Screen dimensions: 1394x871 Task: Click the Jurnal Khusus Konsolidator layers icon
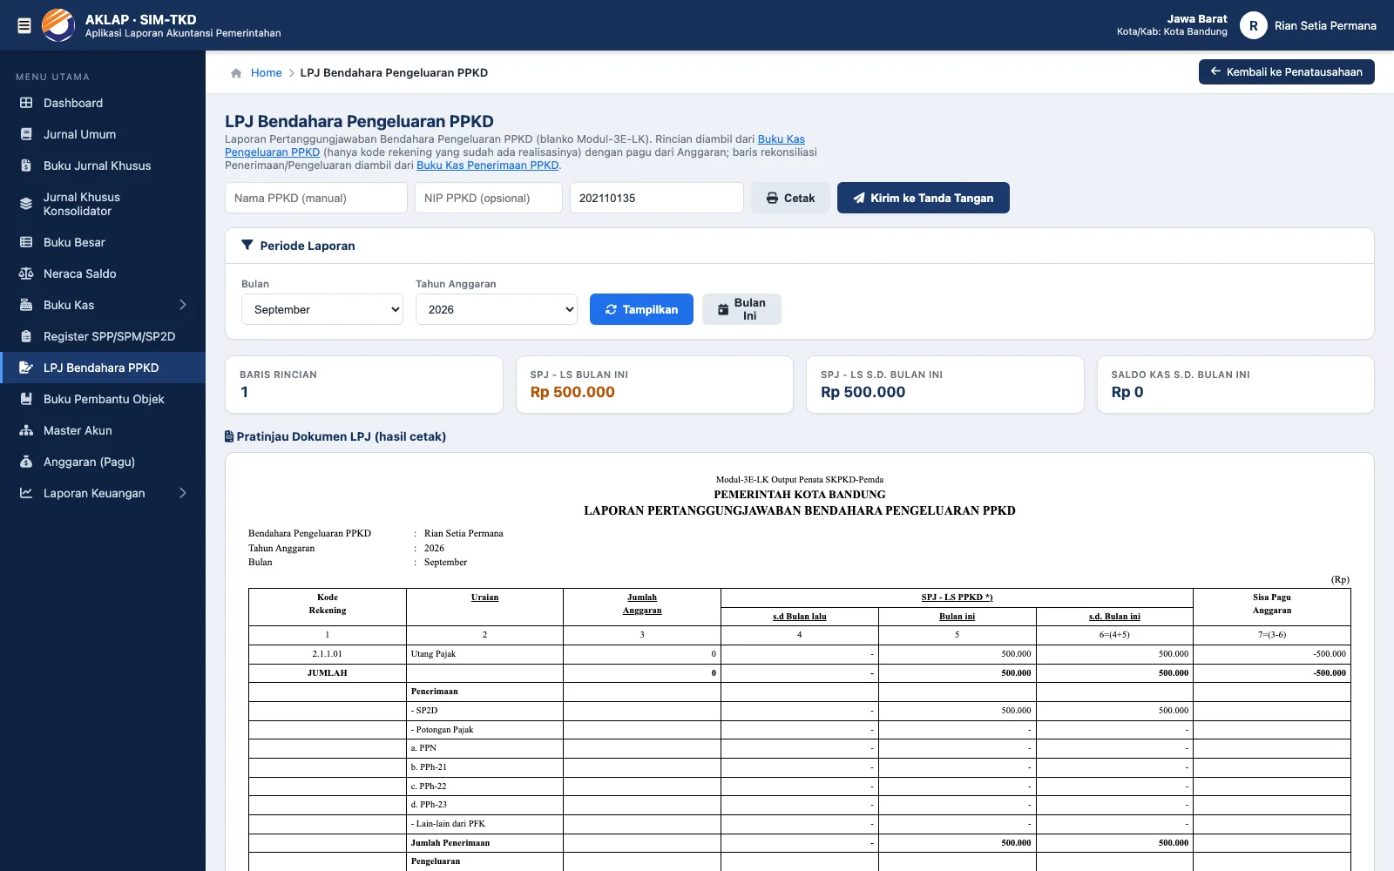[26, 204]
